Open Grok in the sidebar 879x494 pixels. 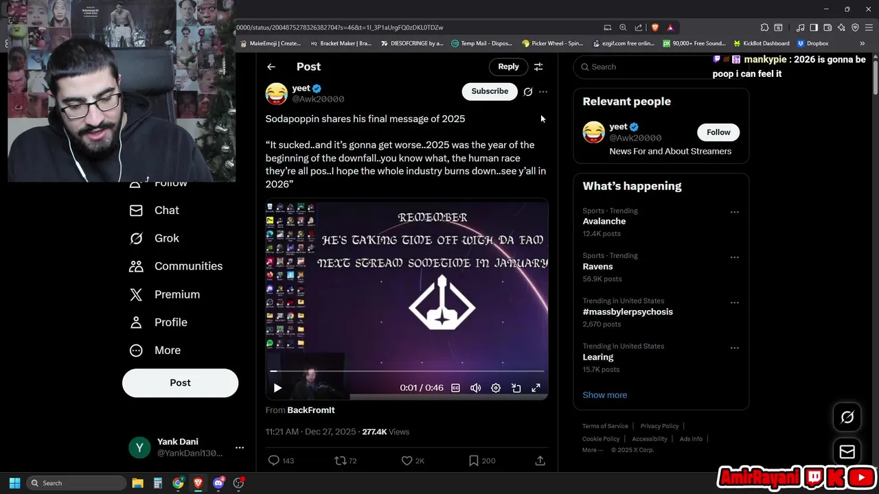pyautogui.click(x=155, y=238)
